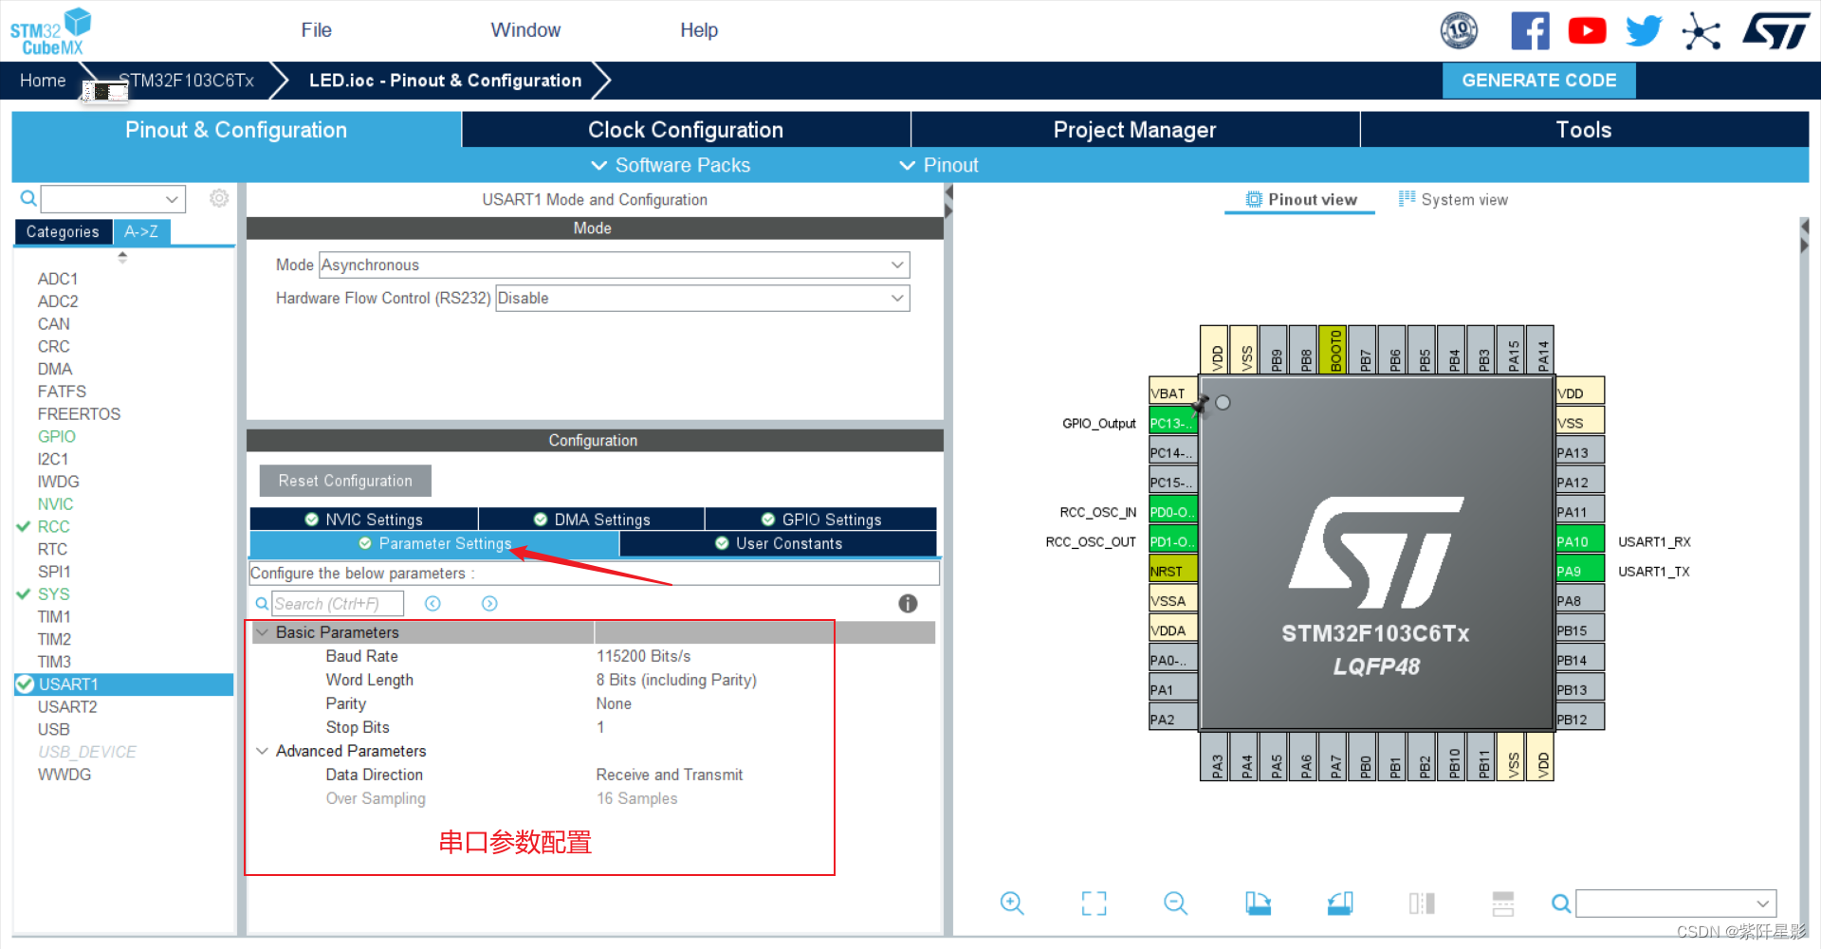Select USART2 in the peripheral list
The height and width of the screenshot is (949, 1821).
coord(67,707)
